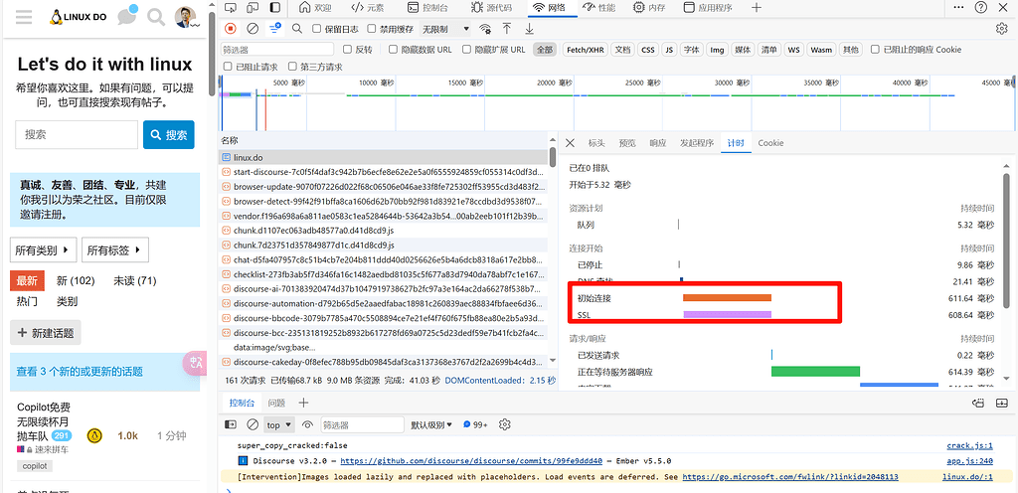This screenshot has height=493, width=1018.
Task: Tick the 隐藏扩展 URL checkbox
Action: click(x=466, y=50)
